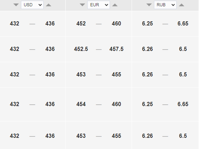199x149 pixels.
Task: Select the 452.5 EUR buy rate
Action: tap(81, 49)
